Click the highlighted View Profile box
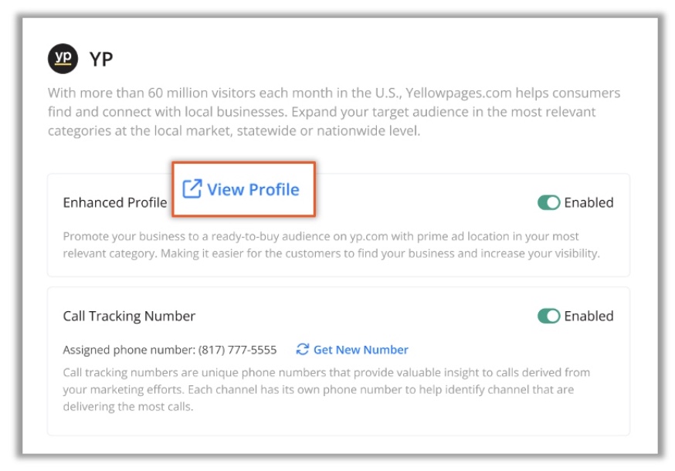 pos(243,189)
